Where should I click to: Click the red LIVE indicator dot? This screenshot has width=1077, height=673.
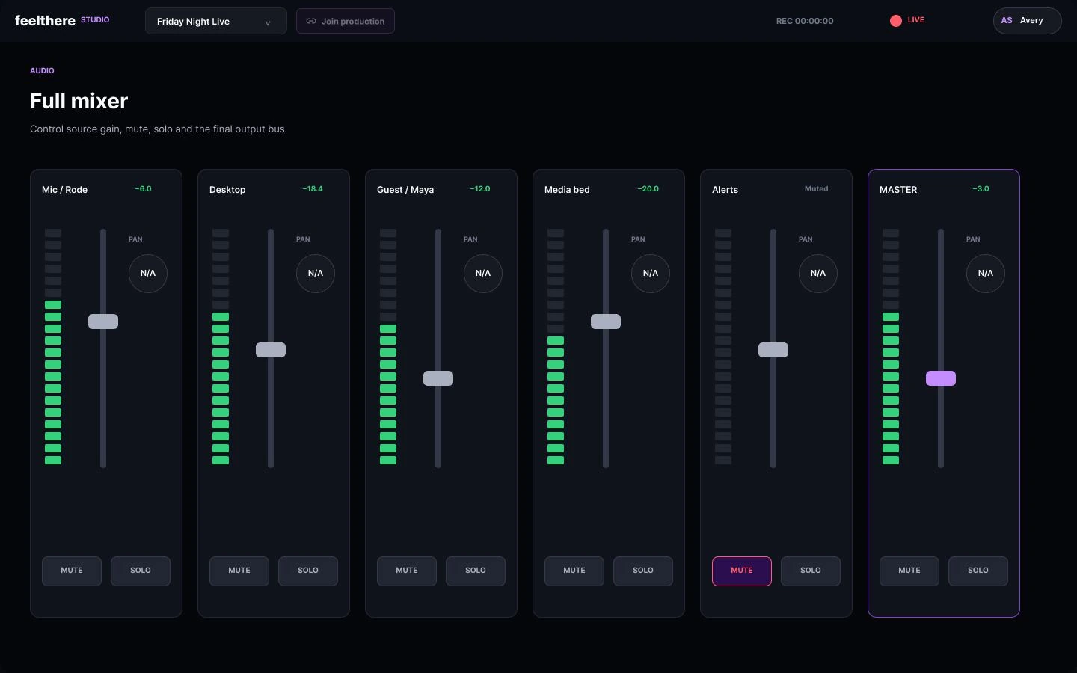[x=896, y=21]
